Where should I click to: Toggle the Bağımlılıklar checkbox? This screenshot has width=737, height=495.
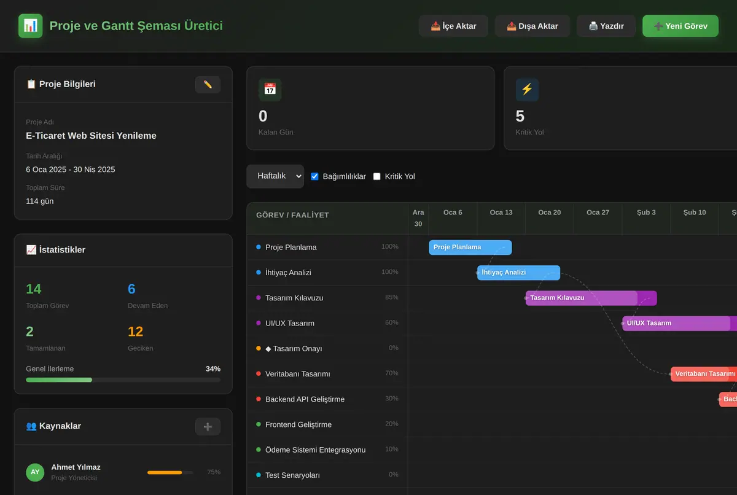315,176
